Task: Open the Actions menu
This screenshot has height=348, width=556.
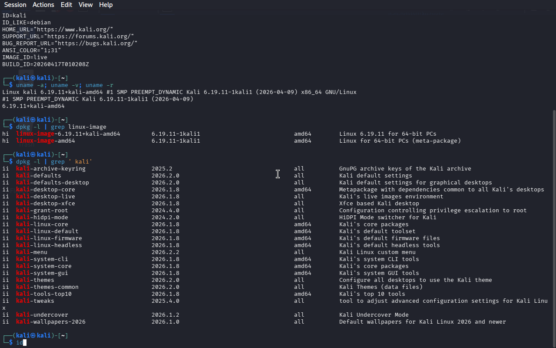Action: click(43, 5)
